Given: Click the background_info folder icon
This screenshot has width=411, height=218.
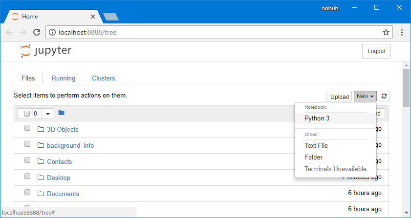Looking at the screenshot, I should click(41, 145).
